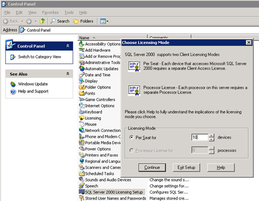Open the Game Controllers icon
Viewport: 259px width, 201px height.
(81, 100)
